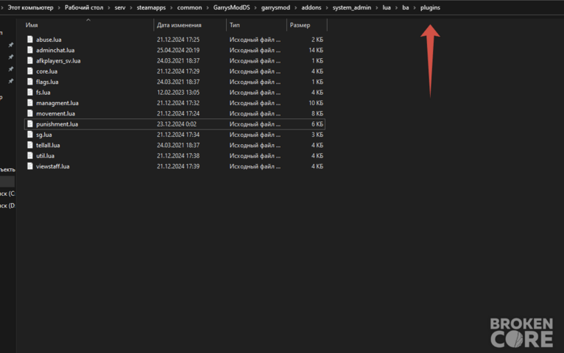The image size is (564, 353).
Task: Expand the chevron between ba and plugins
Action: [415, 7]
